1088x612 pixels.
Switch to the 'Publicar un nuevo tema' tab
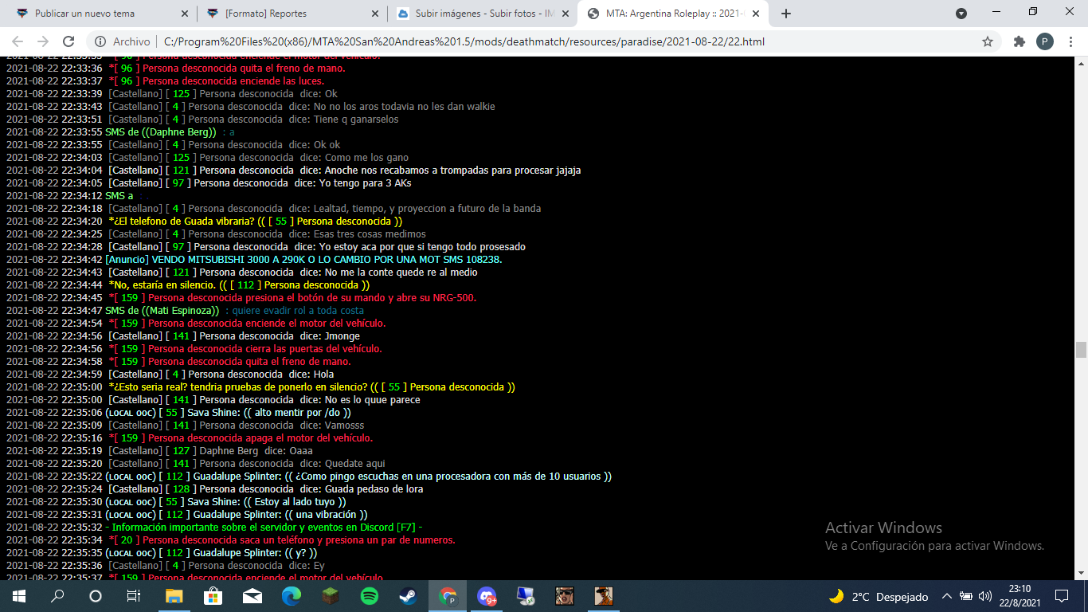click(x=85, y=14)
